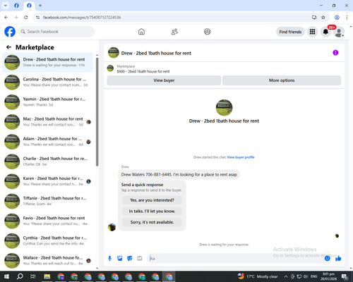
Task: Open Chrome three-dot menu
Action: (347, 17)
